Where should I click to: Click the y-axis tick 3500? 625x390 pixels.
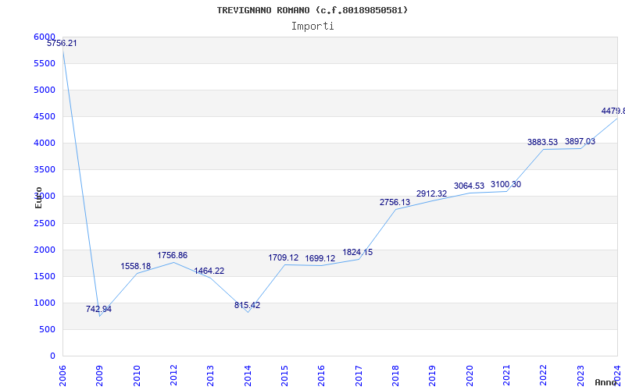(x=45, y=169)
